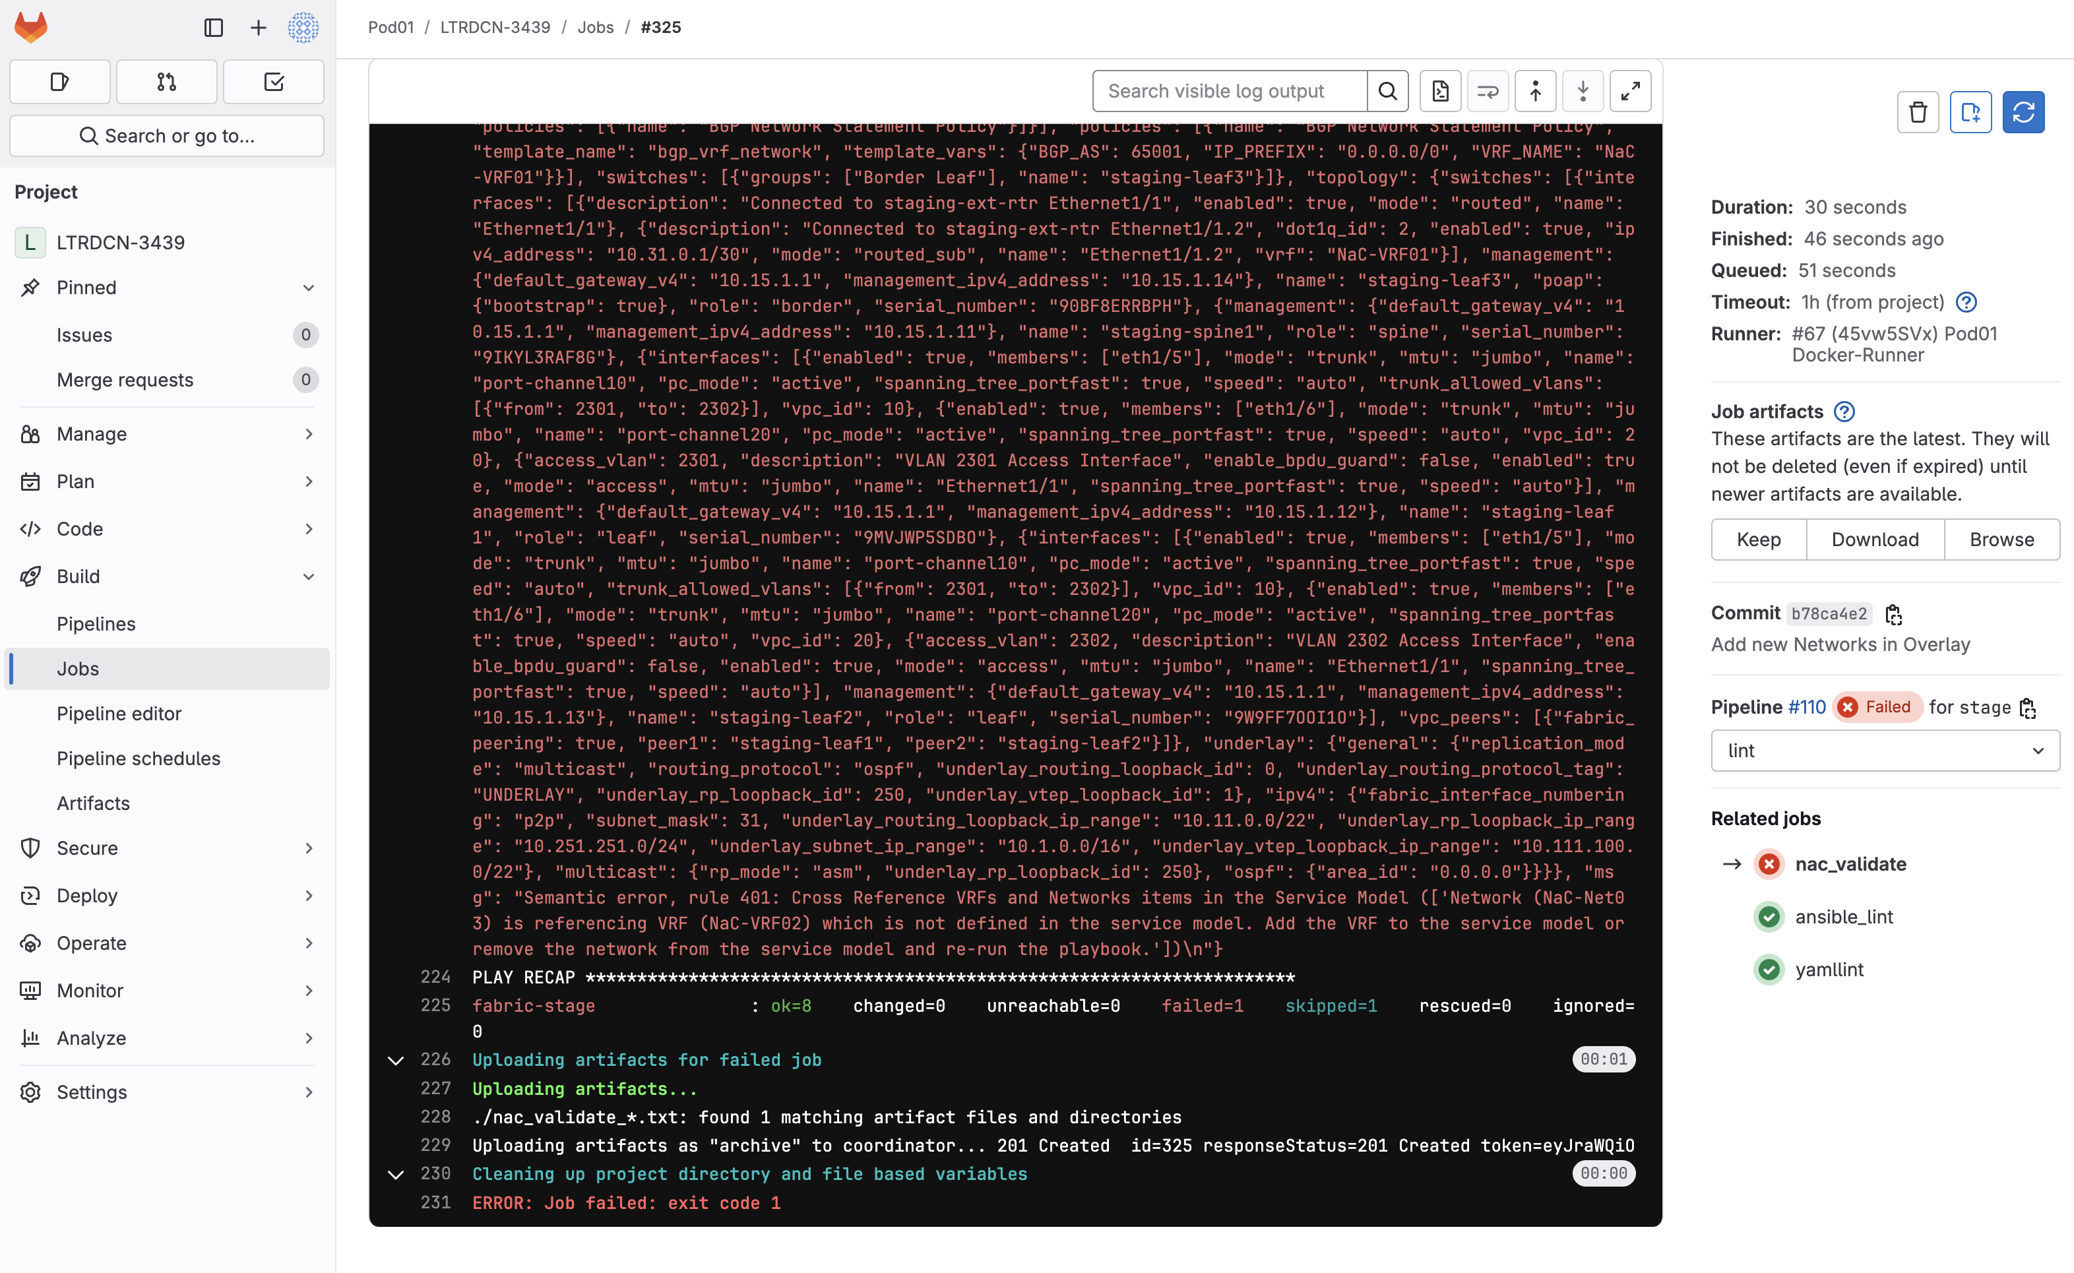The height and width of the screenshot is (1273, 2074).
Task: Expand the Analyze menu
Action: click(167, 1039)
